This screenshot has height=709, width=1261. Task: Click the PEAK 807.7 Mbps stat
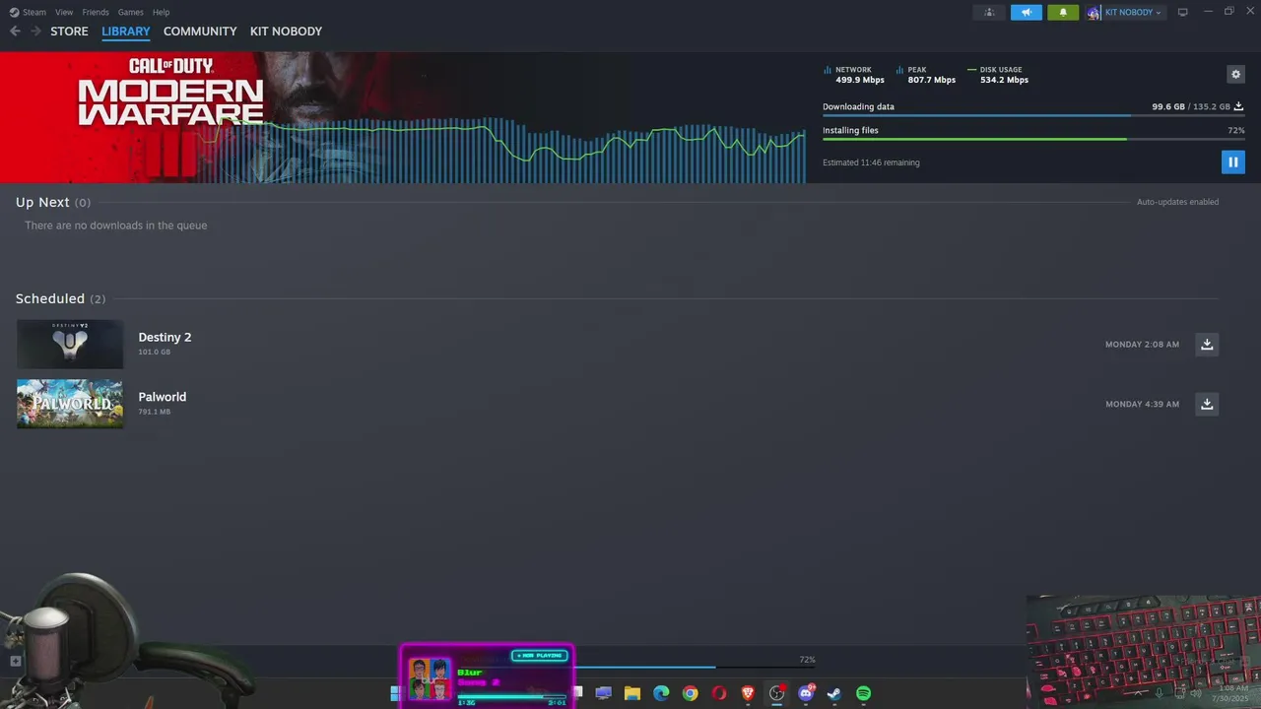925,75
